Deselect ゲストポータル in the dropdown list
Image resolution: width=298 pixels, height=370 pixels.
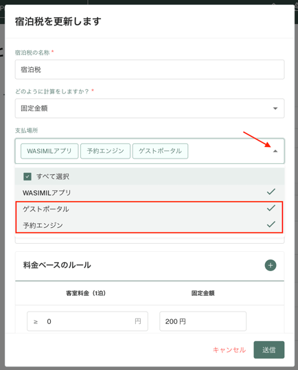[x=150, y=209]
